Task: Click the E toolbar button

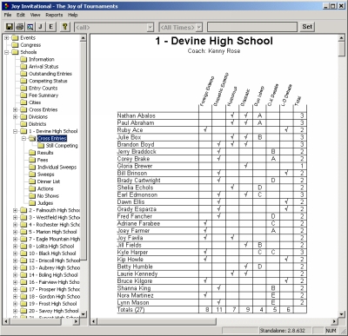Action: pyautogui.click(x=50, y=27)
